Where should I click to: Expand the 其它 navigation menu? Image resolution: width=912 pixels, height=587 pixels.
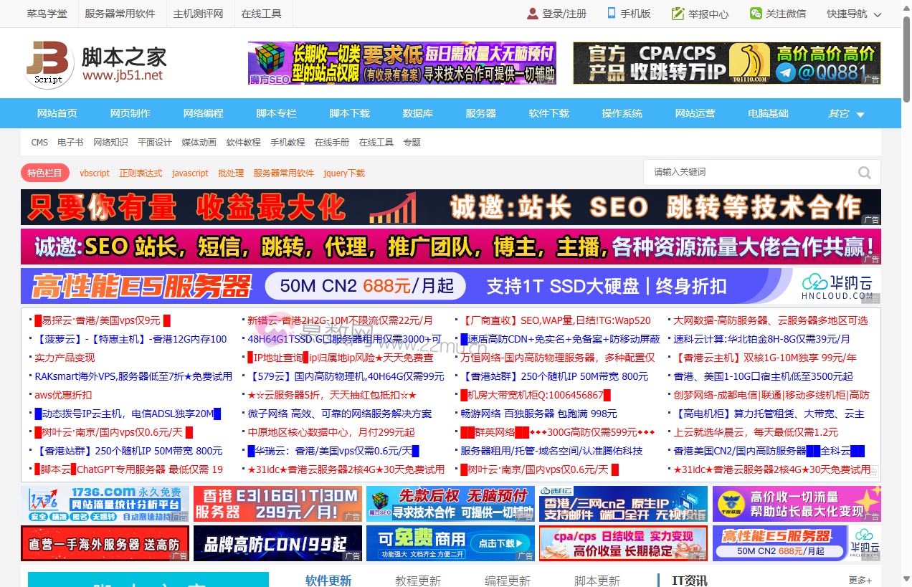(x=846, y=113)
